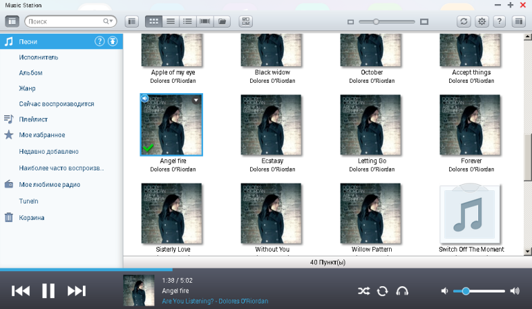The height and width of the screenshot is (309, 532).
Task: Switch to folder view
Action: (222, 21)
